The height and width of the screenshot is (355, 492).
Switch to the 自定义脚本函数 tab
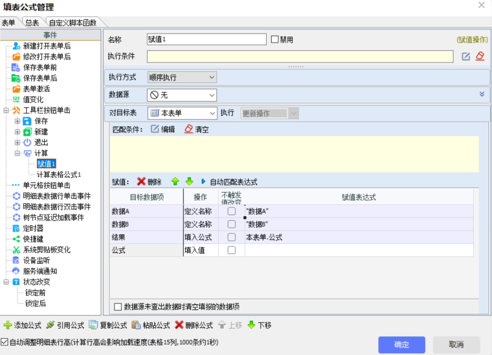point(72,23)
